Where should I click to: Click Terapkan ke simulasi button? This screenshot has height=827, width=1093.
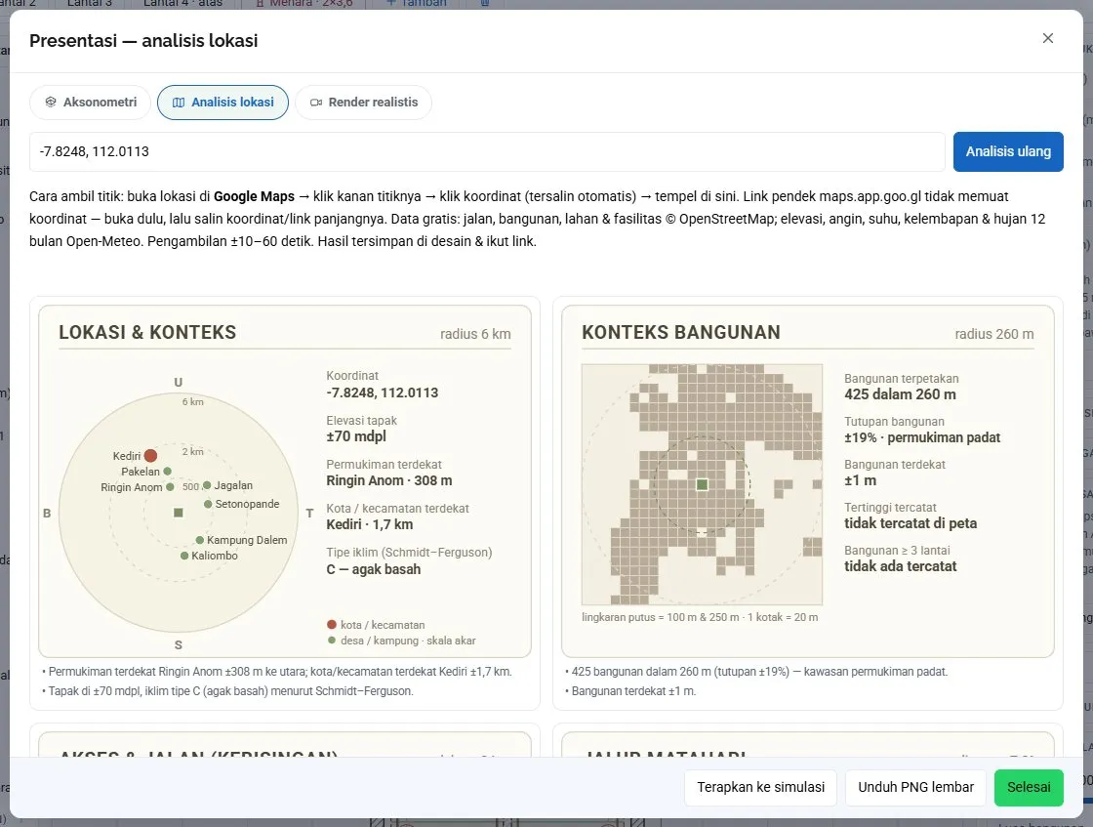click(x=760, y=787)
